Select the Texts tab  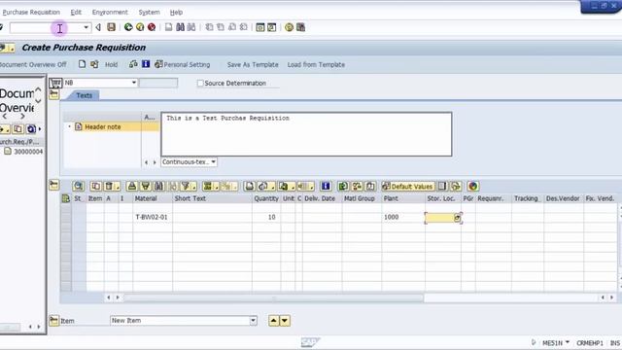[84, 95]
